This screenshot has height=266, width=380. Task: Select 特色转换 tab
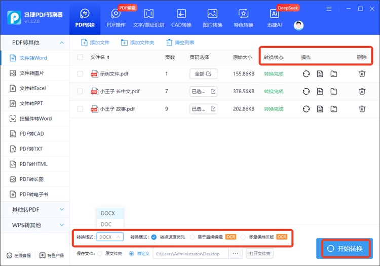pos(243,18)
